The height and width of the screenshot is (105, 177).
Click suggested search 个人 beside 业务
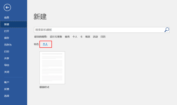pyautogui.click(x=75, y=37)
